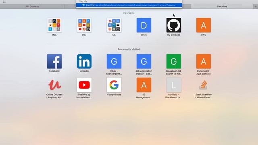Open the ML favorites folder
Viewport: 258px width, 145px height.
coord(114,25)
